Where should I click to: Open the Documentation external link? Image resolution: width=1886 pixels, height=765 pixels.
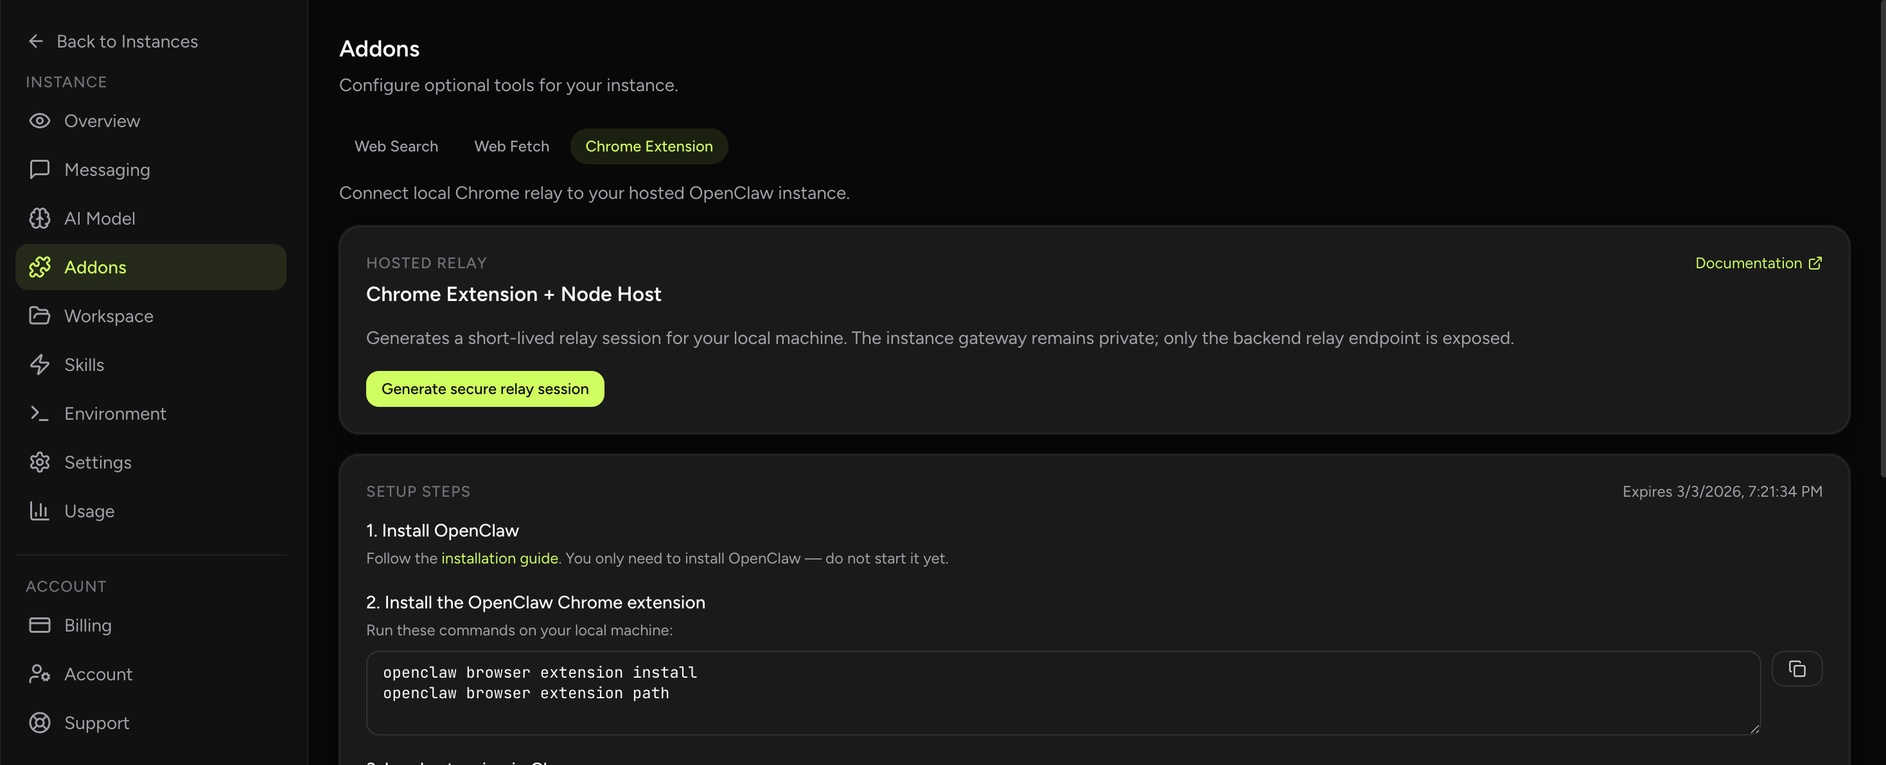pos(1759,262)
